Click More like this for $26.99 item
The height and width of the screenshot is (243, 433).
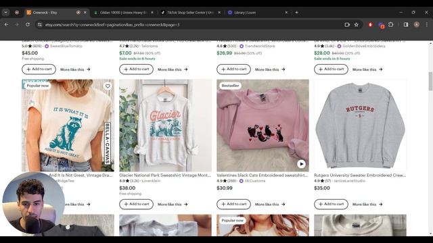click(270, 70)
